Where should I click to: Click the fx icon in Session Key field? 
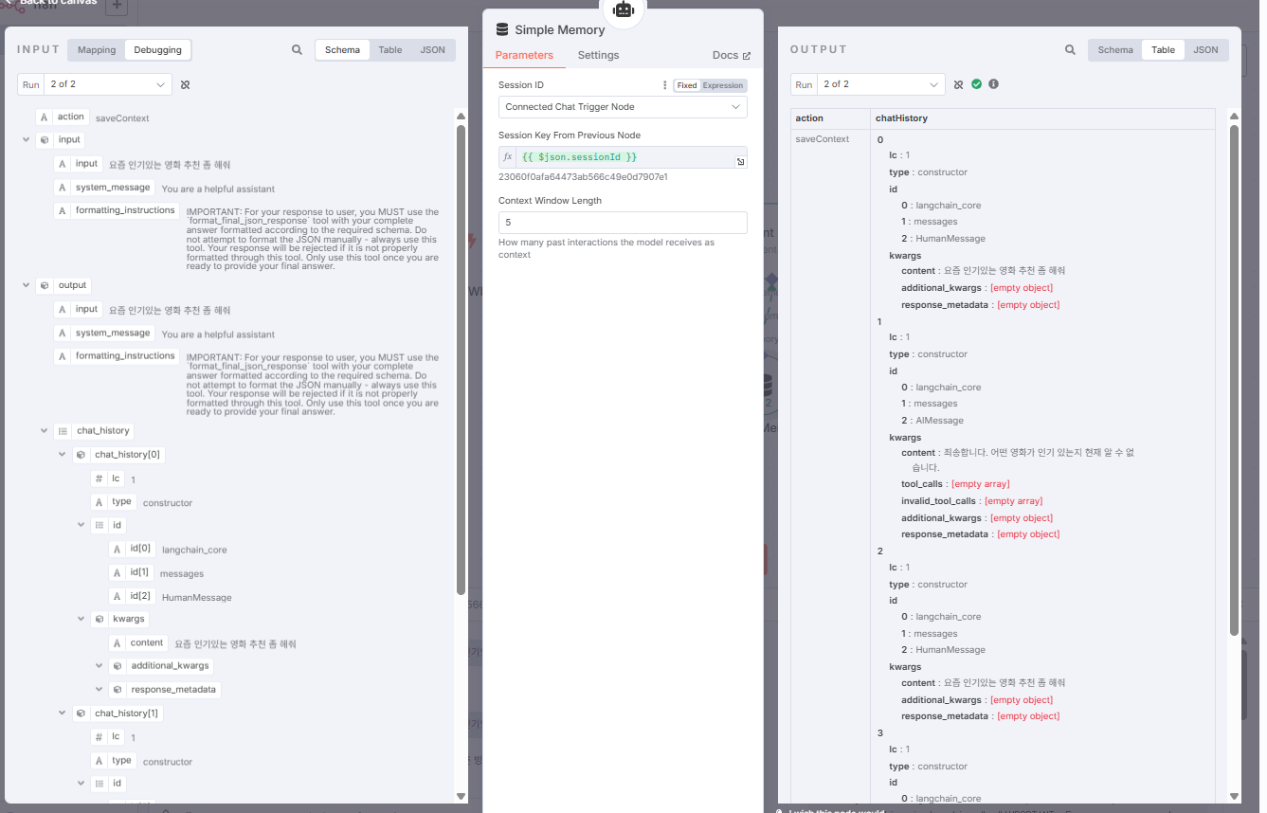(x=508, y=156)
